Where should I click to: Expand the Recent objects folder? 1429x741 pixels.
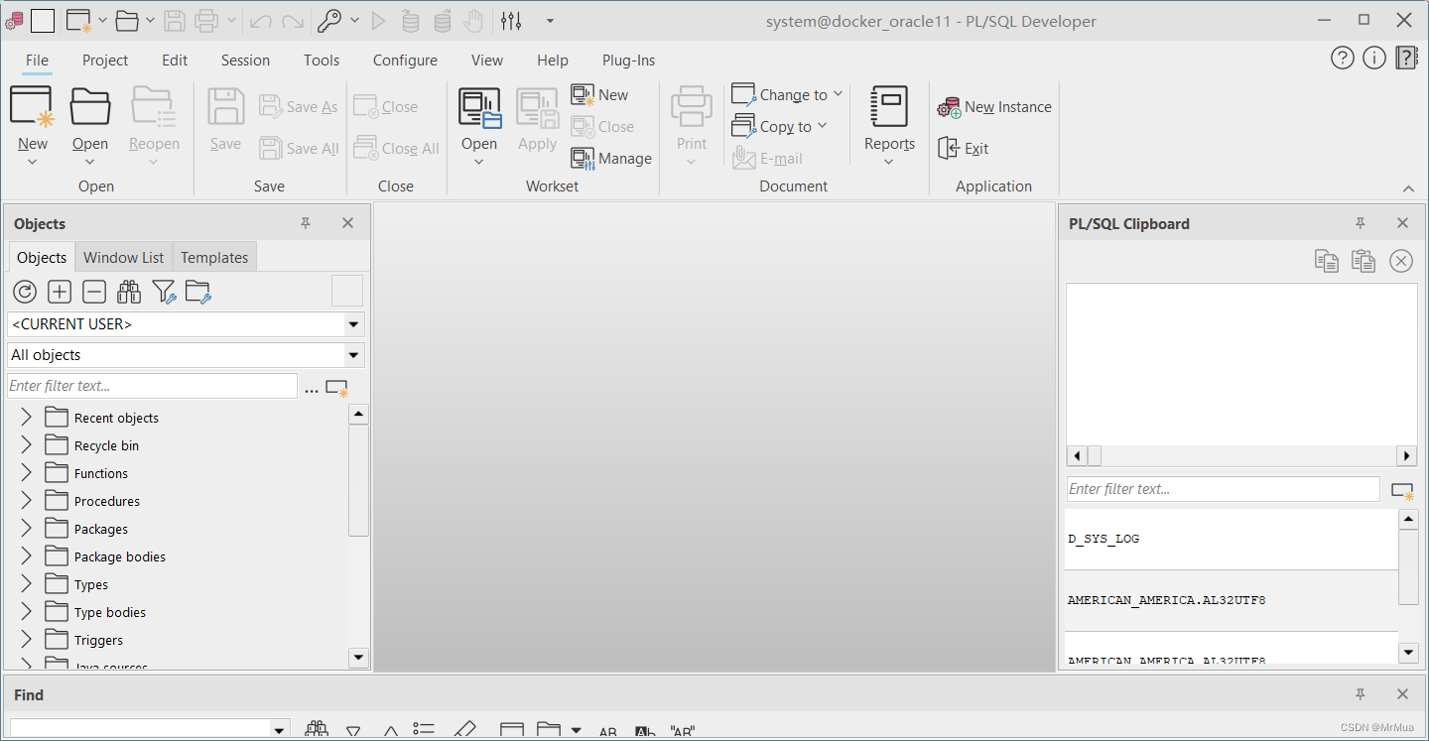(26, 418)
